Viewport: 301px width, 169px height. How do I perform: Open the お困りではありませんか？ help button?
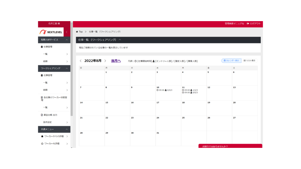point(230,146)
